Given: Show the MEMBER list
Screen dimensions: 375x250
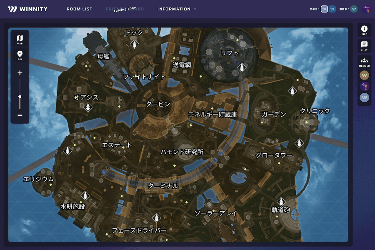Looking at the screenshot, I should (364, 62).
